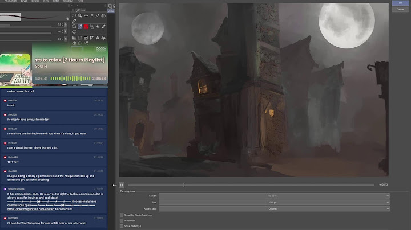Select the Color mixing blend tool
411x230 pixels.
coord(103,16)
